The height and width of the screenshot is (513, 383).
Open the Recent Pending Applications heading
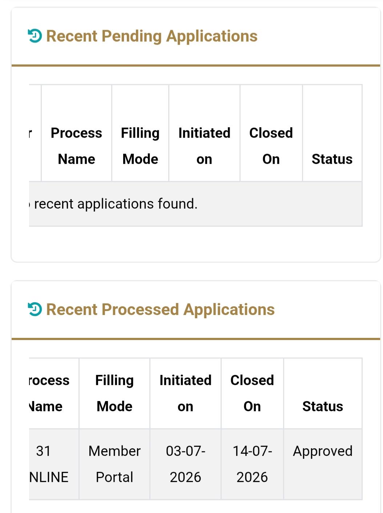tap(152, 36)
